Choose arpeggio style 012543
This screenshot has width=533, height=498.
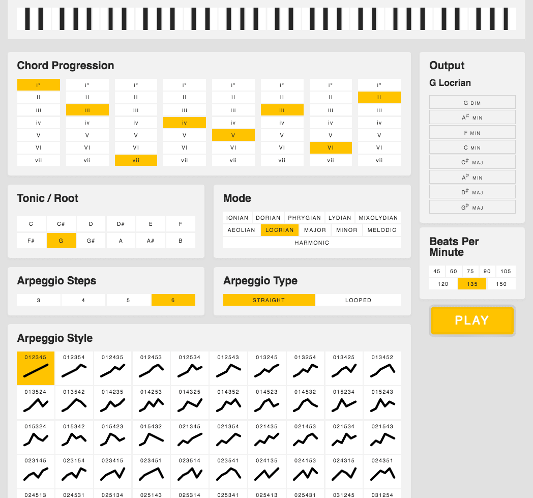228,368
